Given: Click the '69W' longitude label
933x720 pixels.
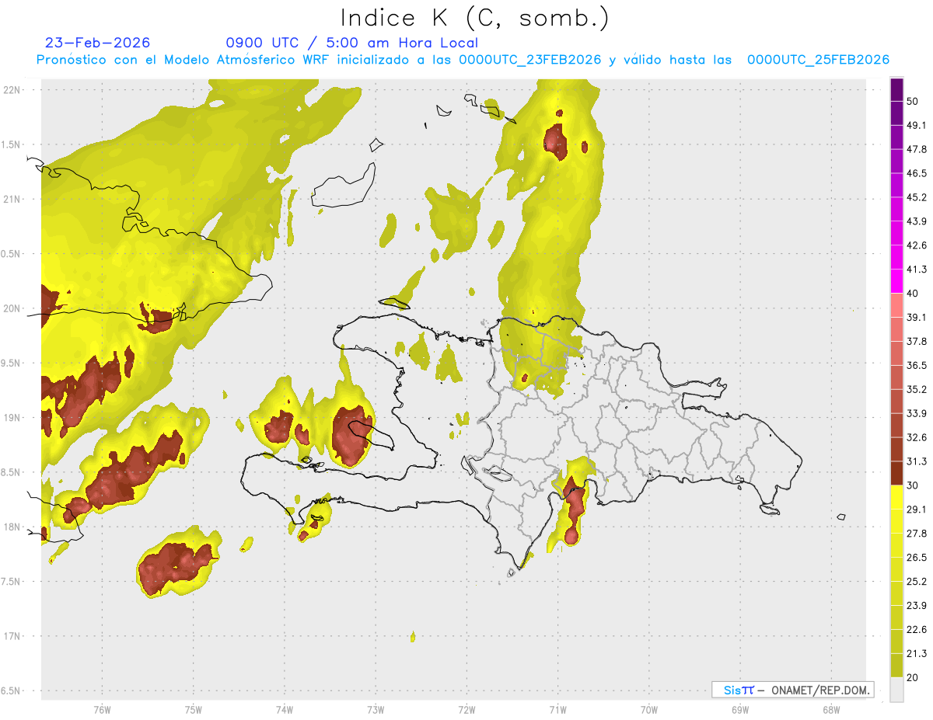Looking at the screenshot, I should (739, 710).
